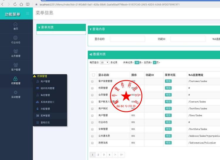The image size is (220, 160).
Task: Click /DictData/Index address cell
Action: tap(198, 129)
